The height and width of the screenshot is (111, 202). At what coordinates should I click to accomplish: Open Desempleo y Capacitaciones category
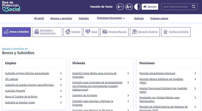click(x=47, y=32)
